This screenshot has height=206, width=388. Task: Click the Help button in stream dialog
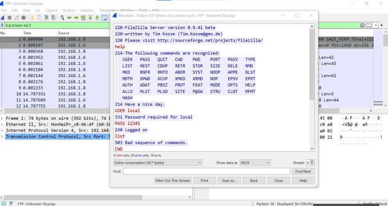(x=303, y=180)
